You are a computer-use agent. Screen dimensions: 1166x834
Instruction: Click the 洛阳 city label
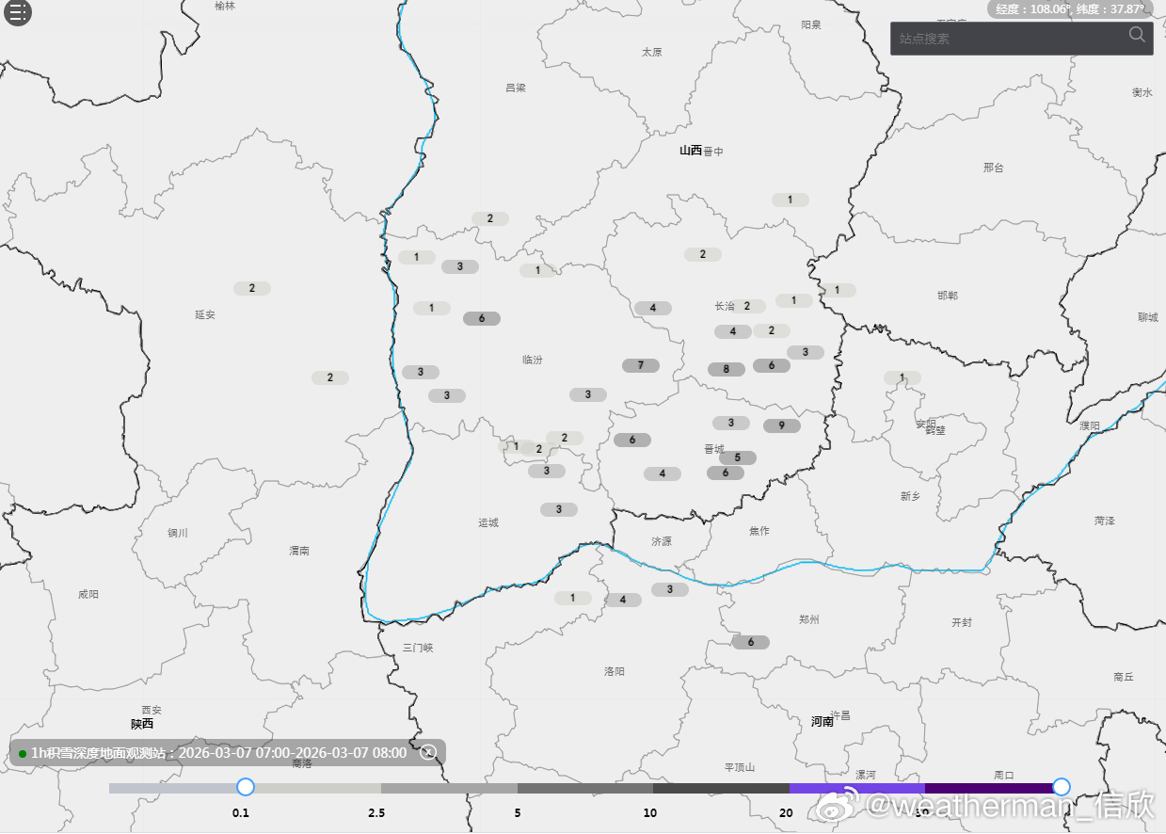pyautogui.click(x=615, y=671)
